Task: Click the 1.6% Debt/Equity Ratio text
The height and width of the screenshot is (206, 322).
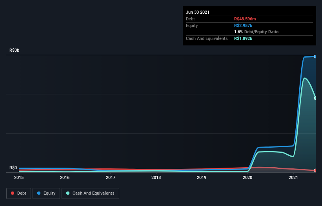Action: pyautogui.click(x=256, y=32)
